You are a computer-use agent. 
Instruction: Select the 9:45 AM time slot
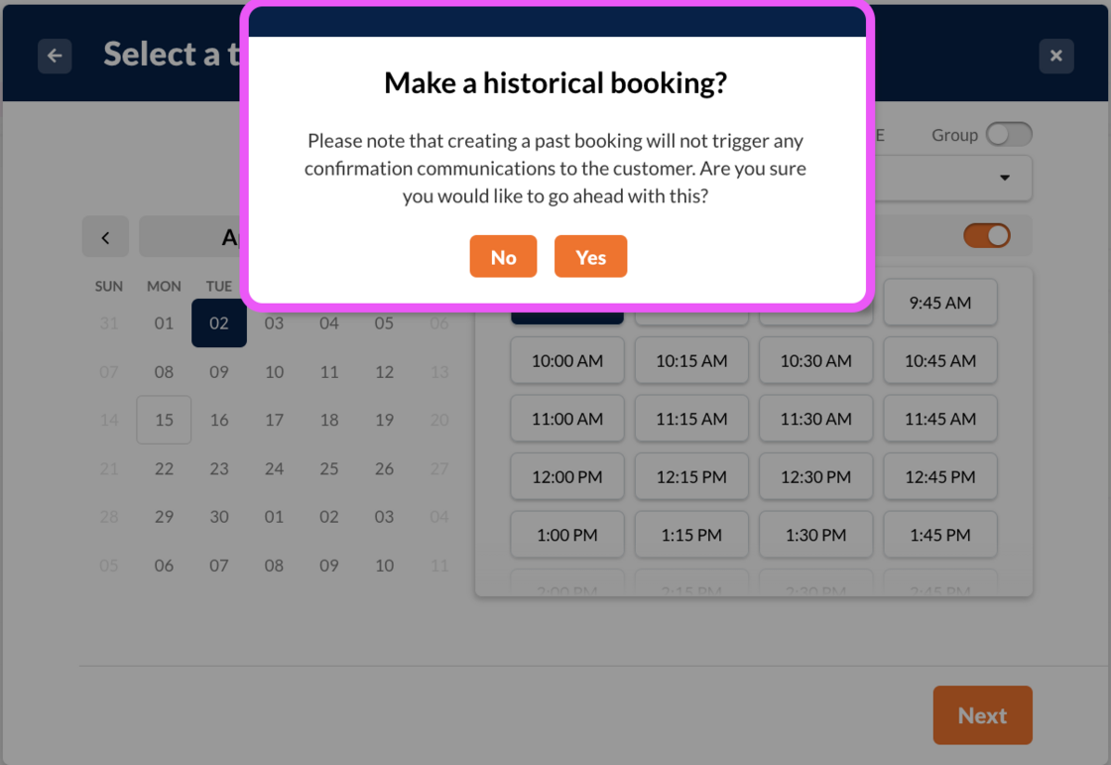[x=939, y=304]
